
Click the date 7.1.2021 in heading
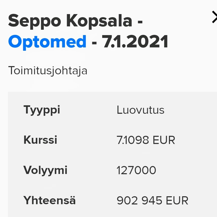click(x=135, y=42)
